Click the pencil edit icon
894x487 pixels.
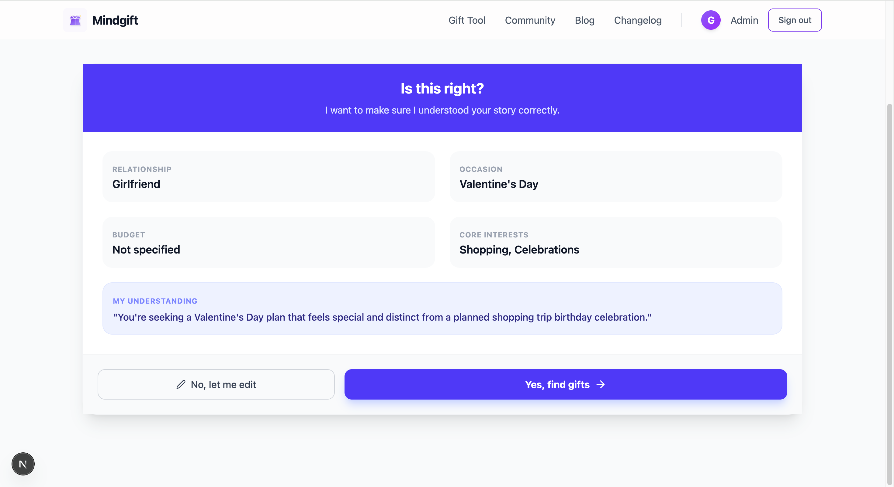tap(181, 384)
